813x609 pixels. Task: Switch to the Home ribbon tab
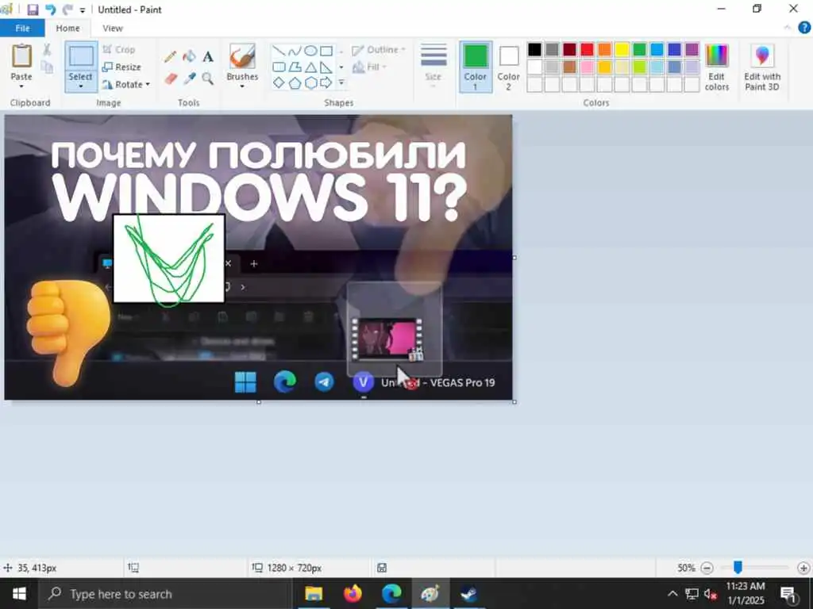tap(67, 28)
